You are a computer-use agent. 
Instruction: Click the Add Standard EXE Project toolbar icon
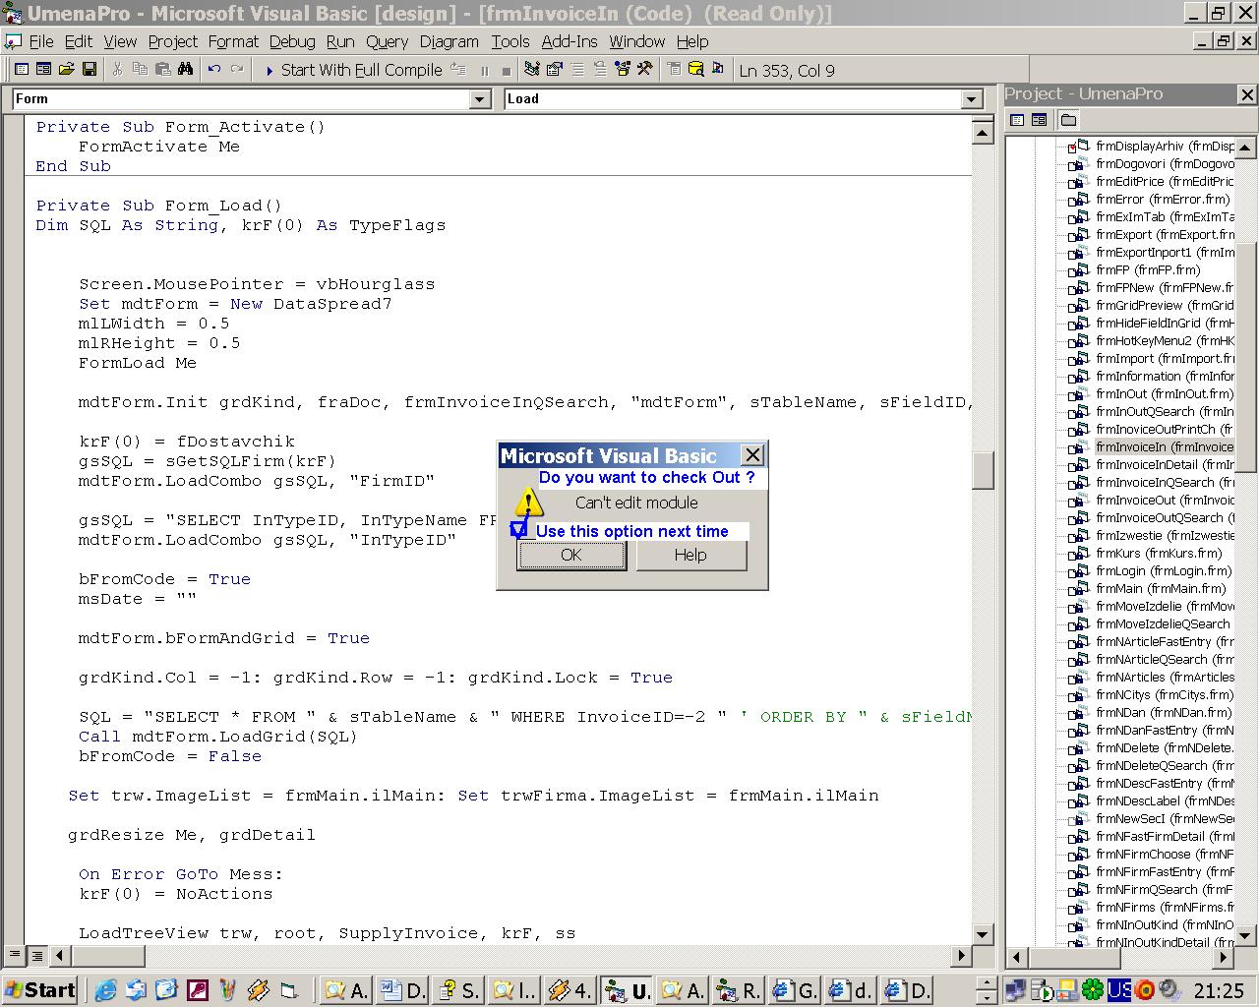coord(22,70)
